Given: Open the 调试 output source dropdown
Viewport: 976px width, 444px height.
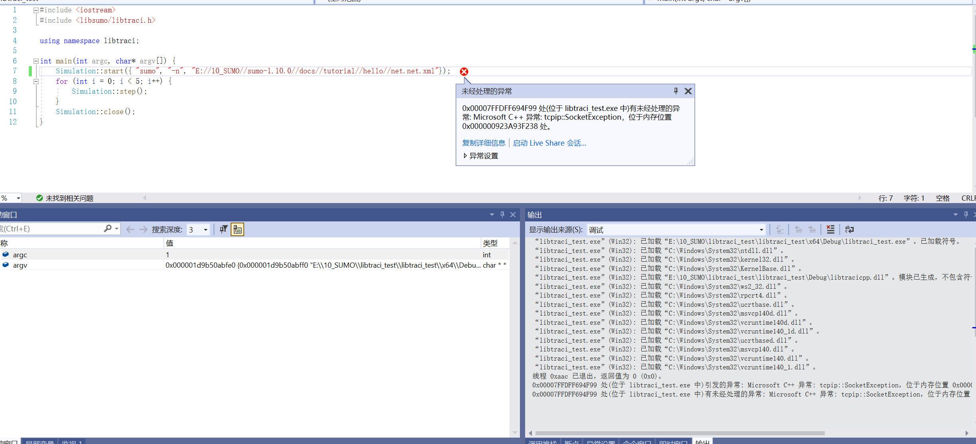Looking at the screenshot, I should pos(761,229).
